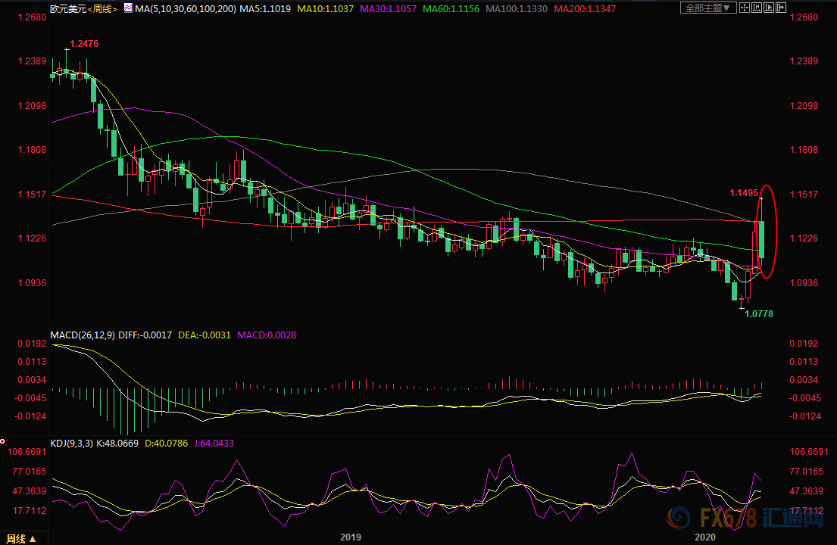Click the MA60:1.1156 legend value
The height and width of the screenshot is (545, 837).
[451, 9]
